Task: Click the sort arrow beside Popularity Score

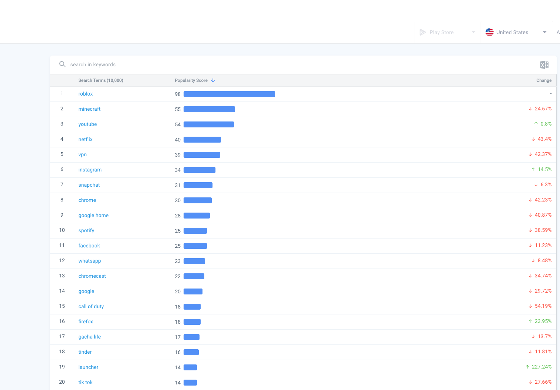Action: [x=213, y=80]
